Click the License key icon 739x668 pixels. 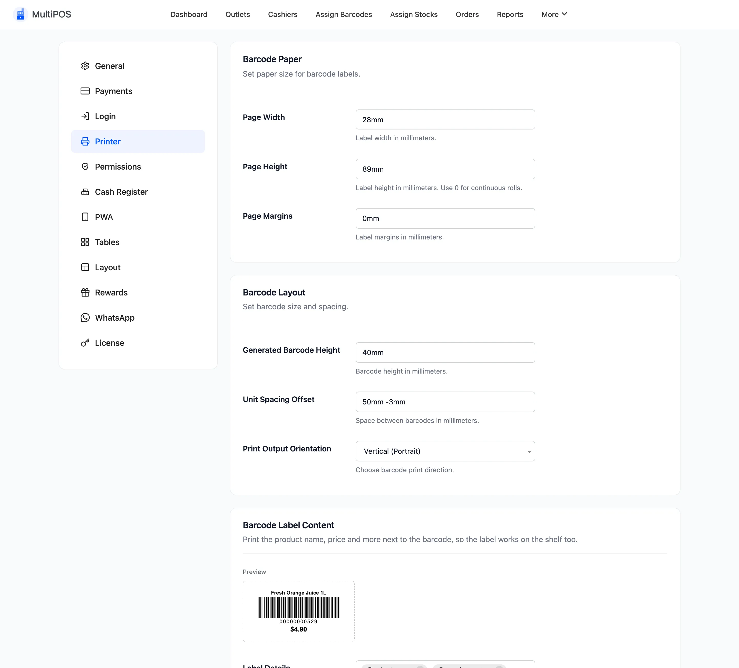click(85, 343)
